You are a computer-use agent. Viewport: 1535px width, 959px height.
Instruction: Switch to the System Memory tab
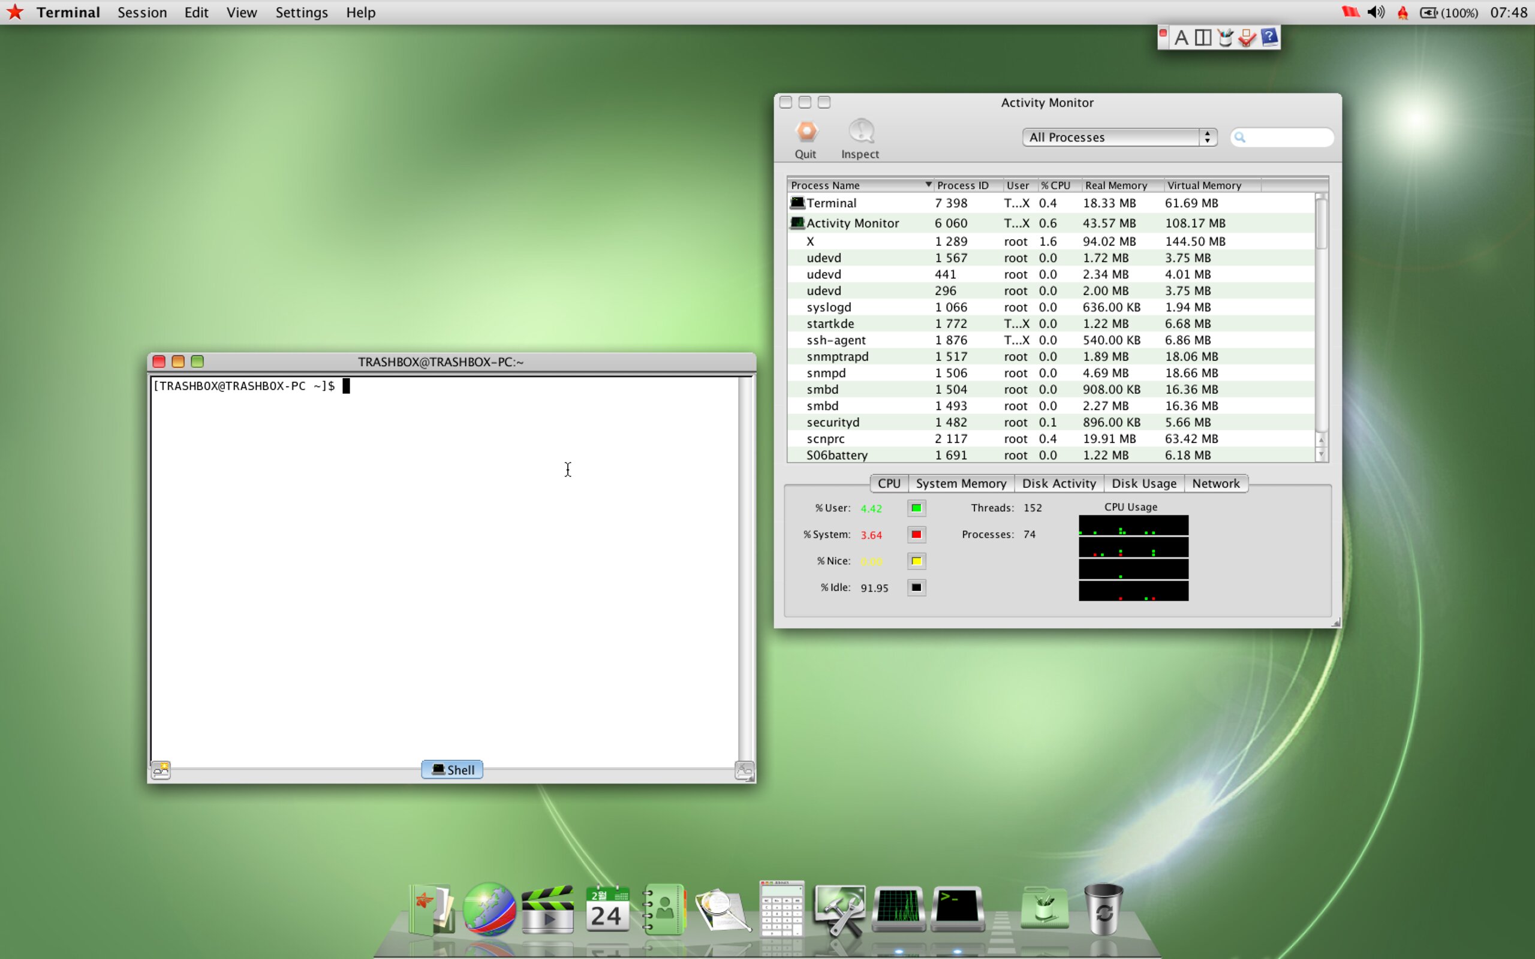click(961, 483)
